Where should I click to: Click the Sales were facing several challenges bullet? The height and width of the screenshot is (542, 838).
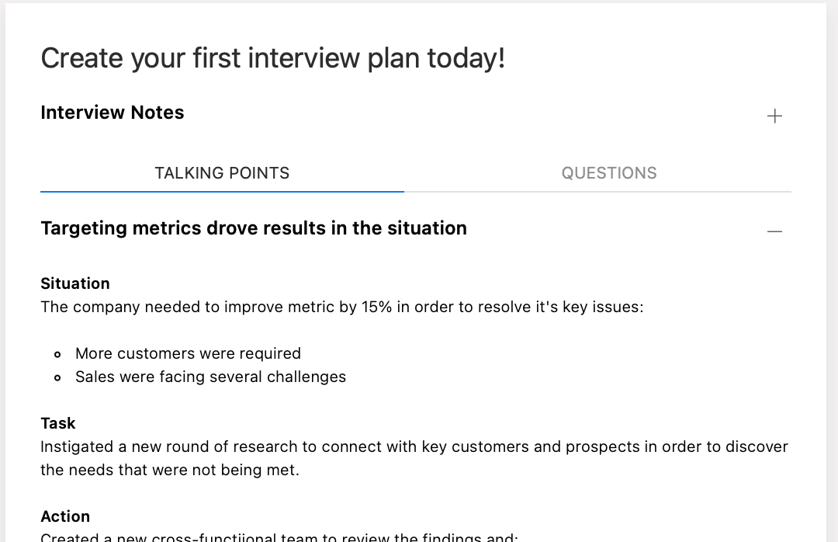pyautogui.click(x=210, y=377)
